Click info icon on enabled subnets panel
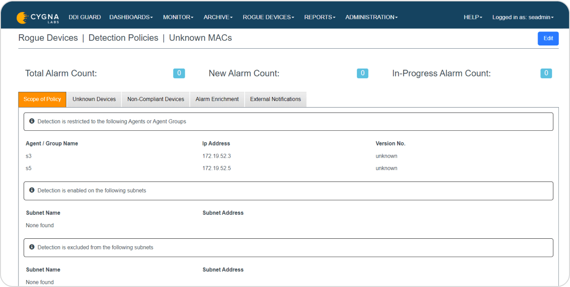Image resolution: width=570 pixels, height=287 pixels. click(32, 191)
